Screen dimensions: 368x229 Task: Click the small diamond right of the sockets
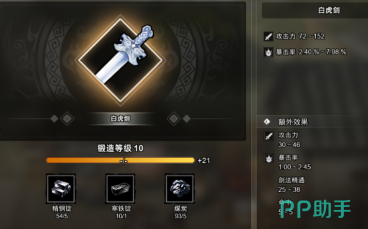click(187, 118)
